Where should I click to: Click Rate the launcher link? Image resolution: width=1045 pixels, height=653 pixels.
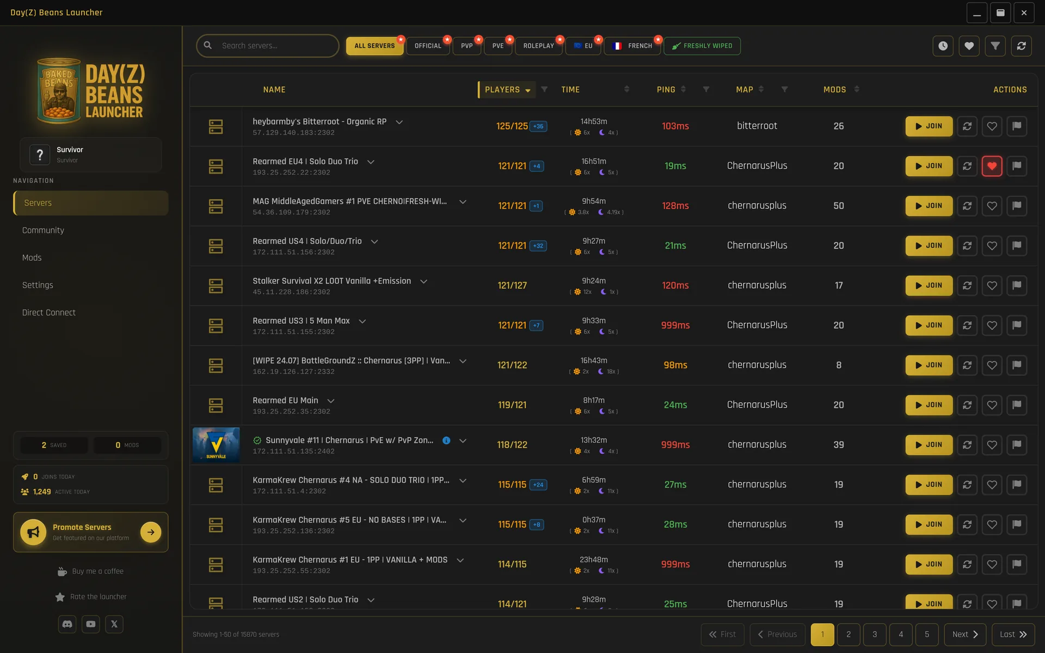click(x=91, y=597)
